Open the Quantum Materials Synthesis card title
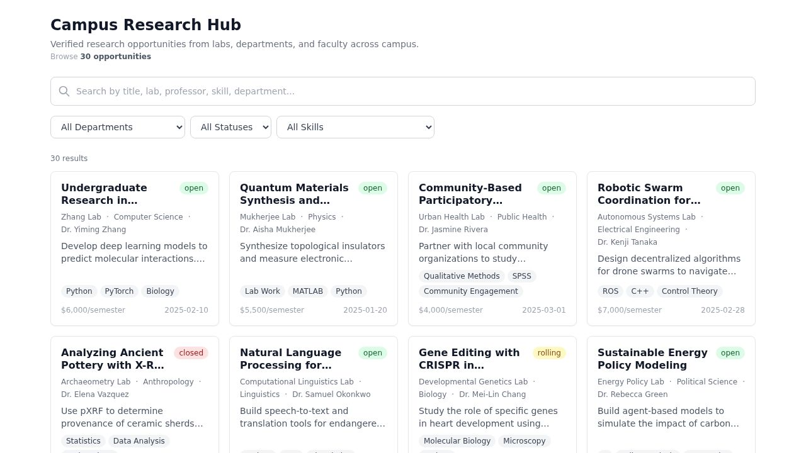 pos(294,194)
